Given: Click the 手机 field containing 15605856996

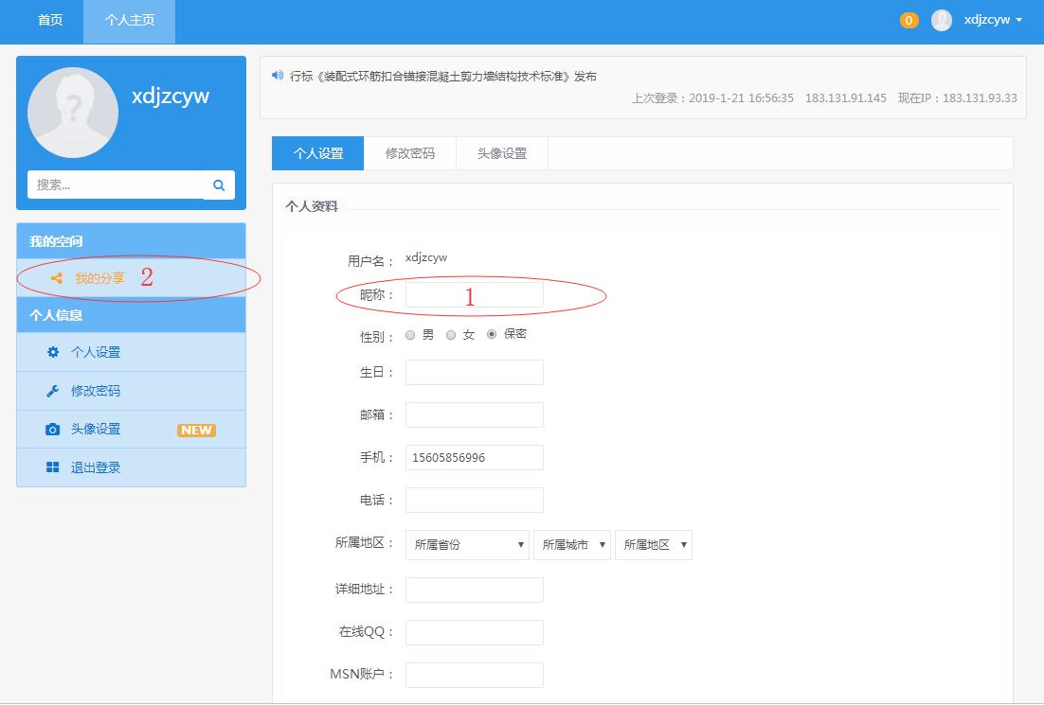Looking at the screenshot, I should coord(474,458).
